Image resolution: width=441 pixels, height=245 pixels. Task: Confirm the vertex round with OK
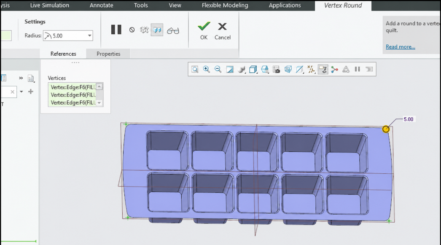204,31
